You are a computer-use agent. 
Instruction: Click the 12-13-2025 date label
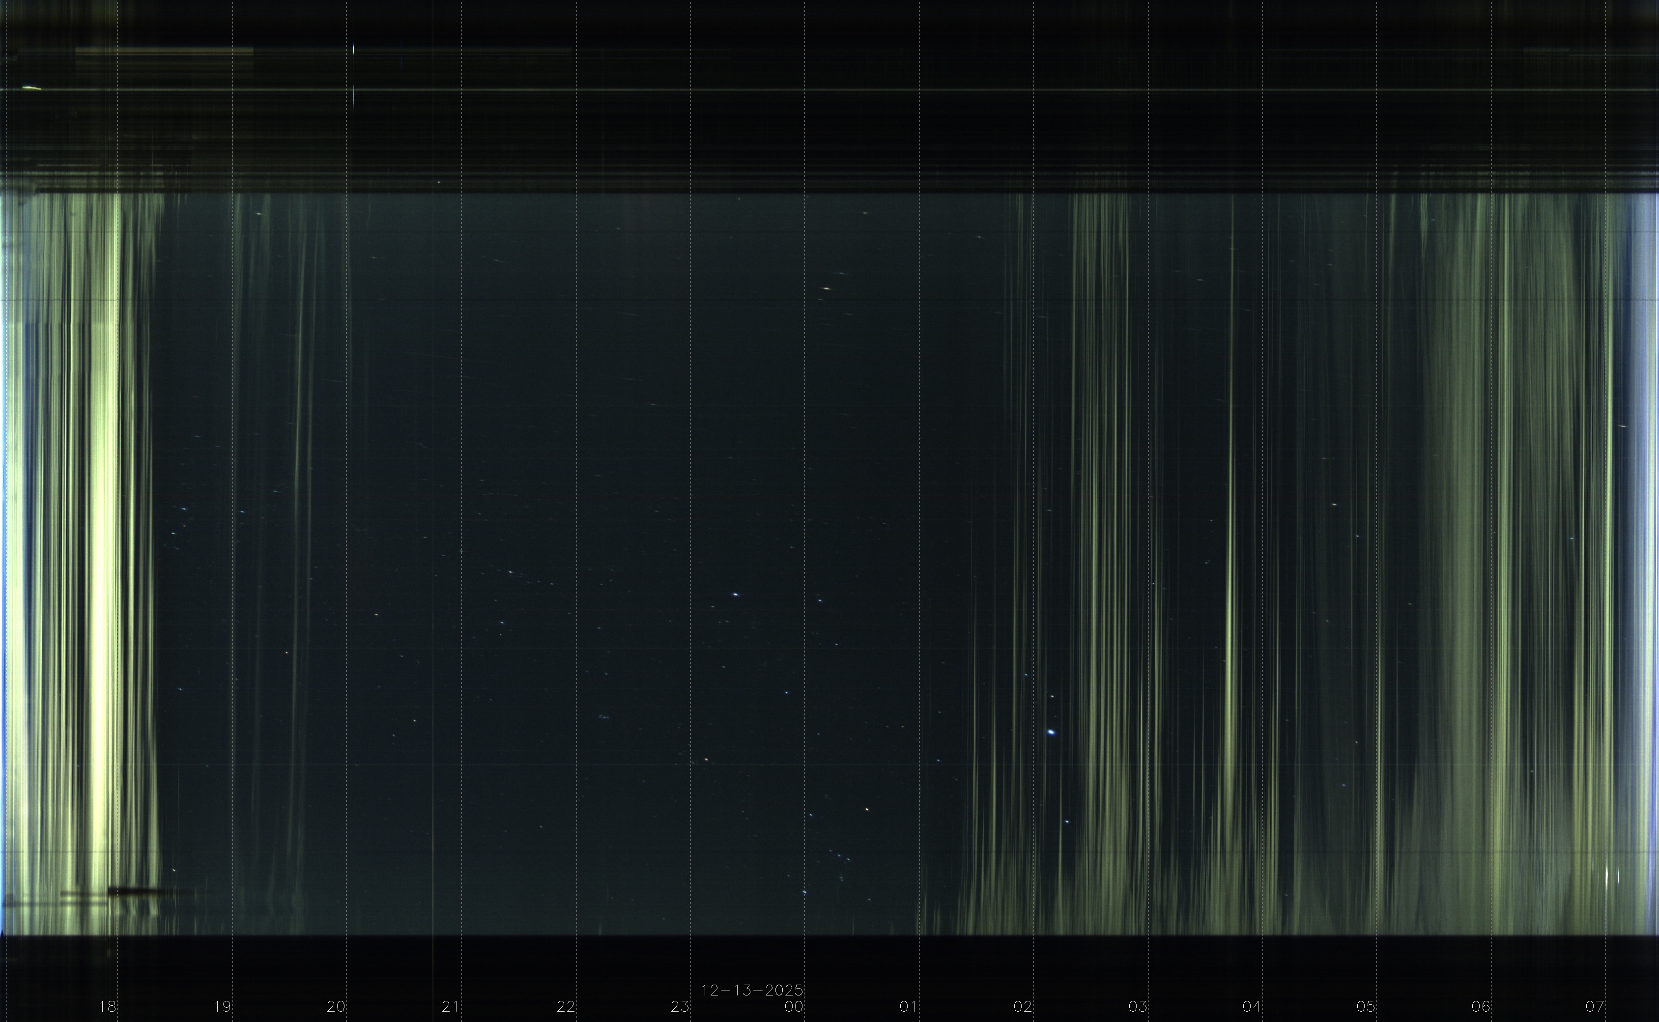pyautogui.click(x=752, y=990)
